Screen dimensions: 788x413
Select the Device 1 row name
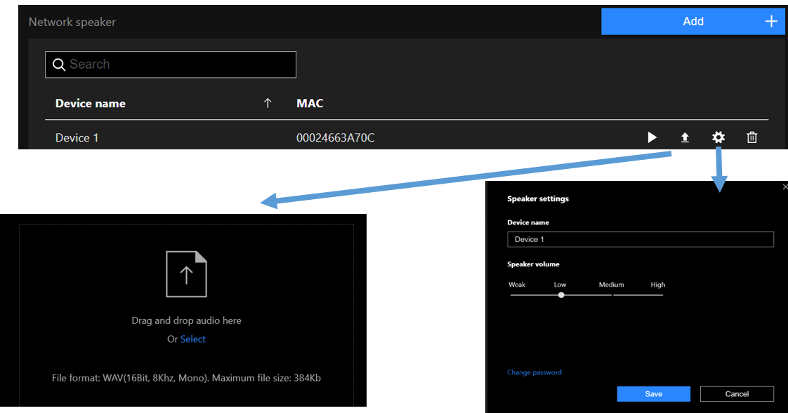(x=77, y=137)
